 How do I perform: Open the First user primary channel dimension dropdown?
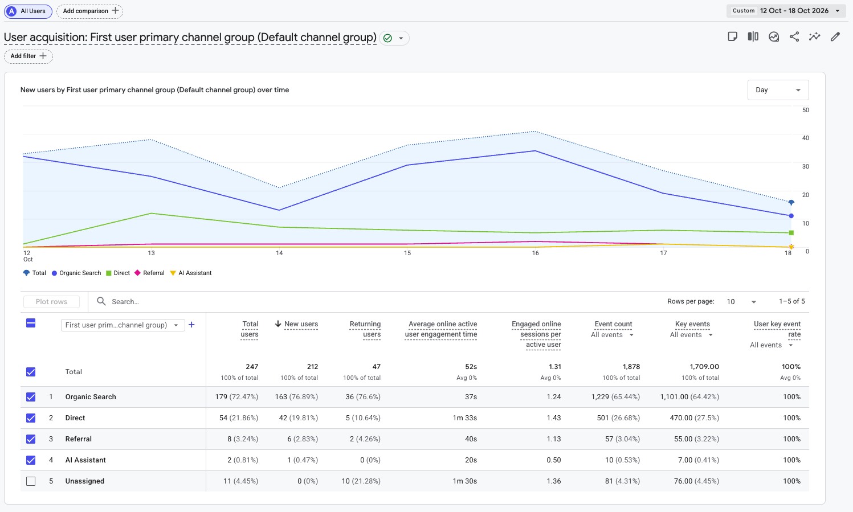[x=123, y=325]
